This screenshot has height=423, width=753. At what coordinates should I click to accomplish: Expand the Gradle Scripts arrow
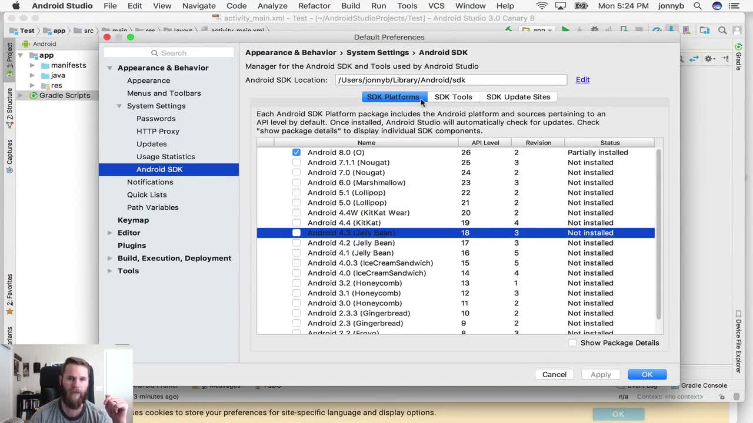pyautogui.click(x=21, y=95)
